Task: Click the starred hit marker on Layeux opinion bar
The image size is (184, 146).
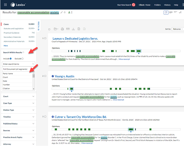Action: pyautogui.click(x=139, y=51)
